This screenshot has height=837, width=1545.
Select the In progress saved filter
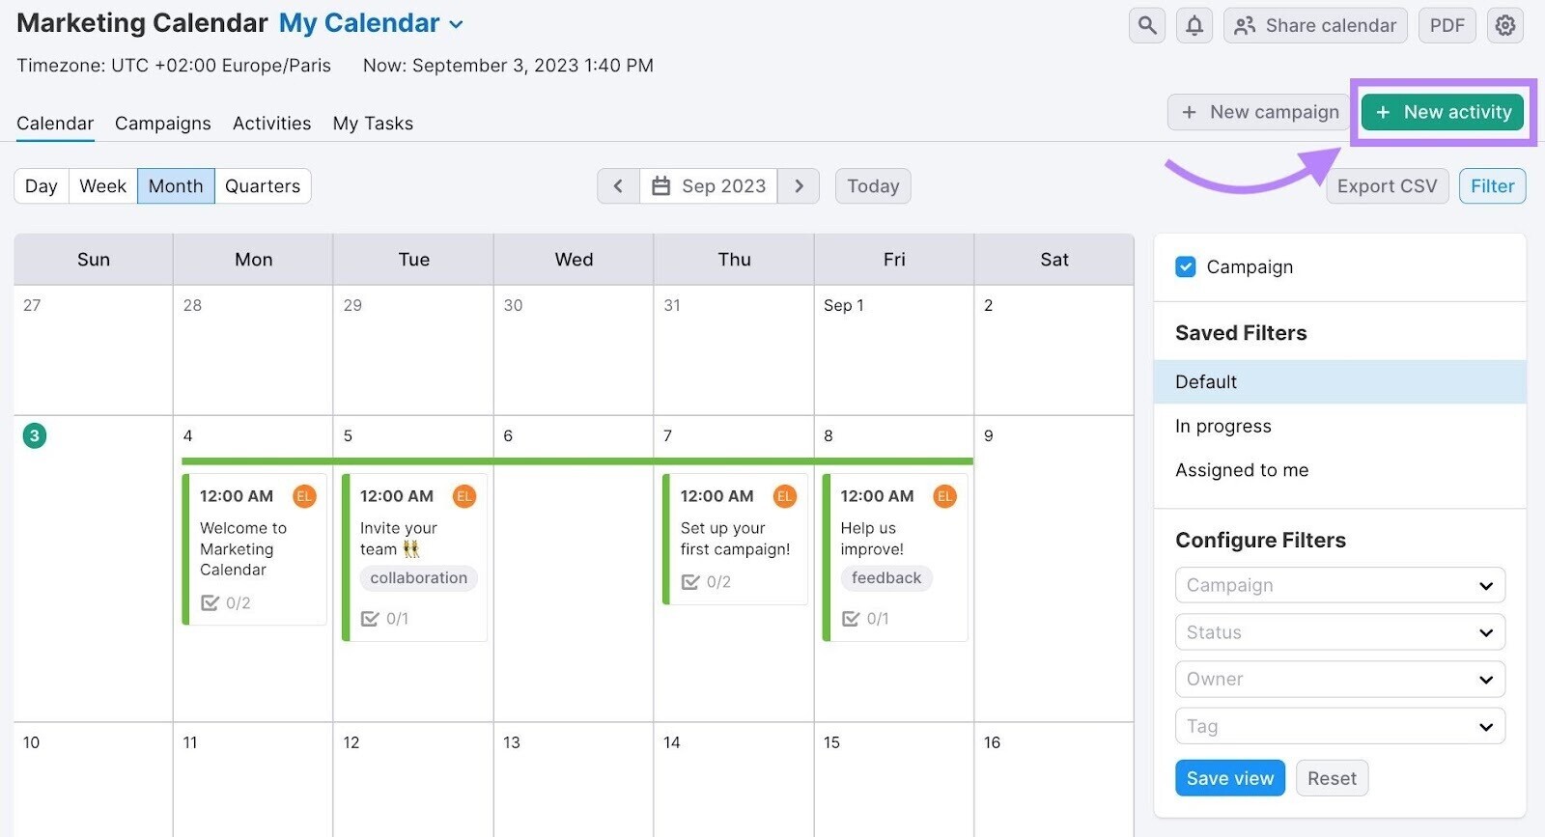(1222, 427)
